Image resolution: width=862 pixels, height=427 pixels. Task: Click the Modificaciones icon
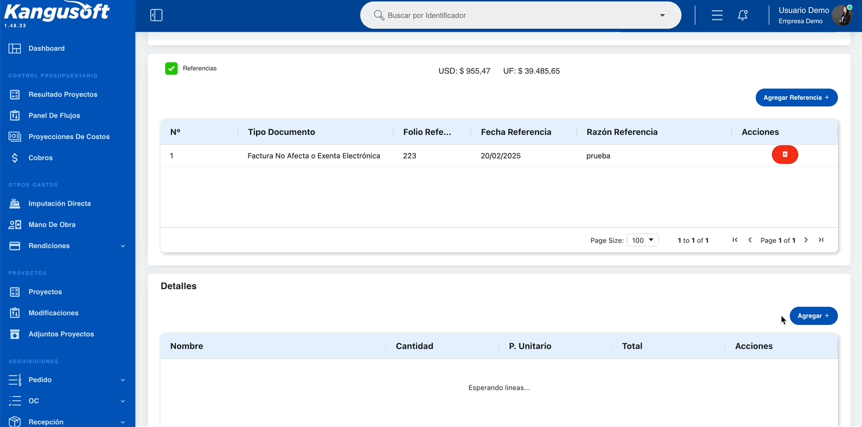click(15, 313)
